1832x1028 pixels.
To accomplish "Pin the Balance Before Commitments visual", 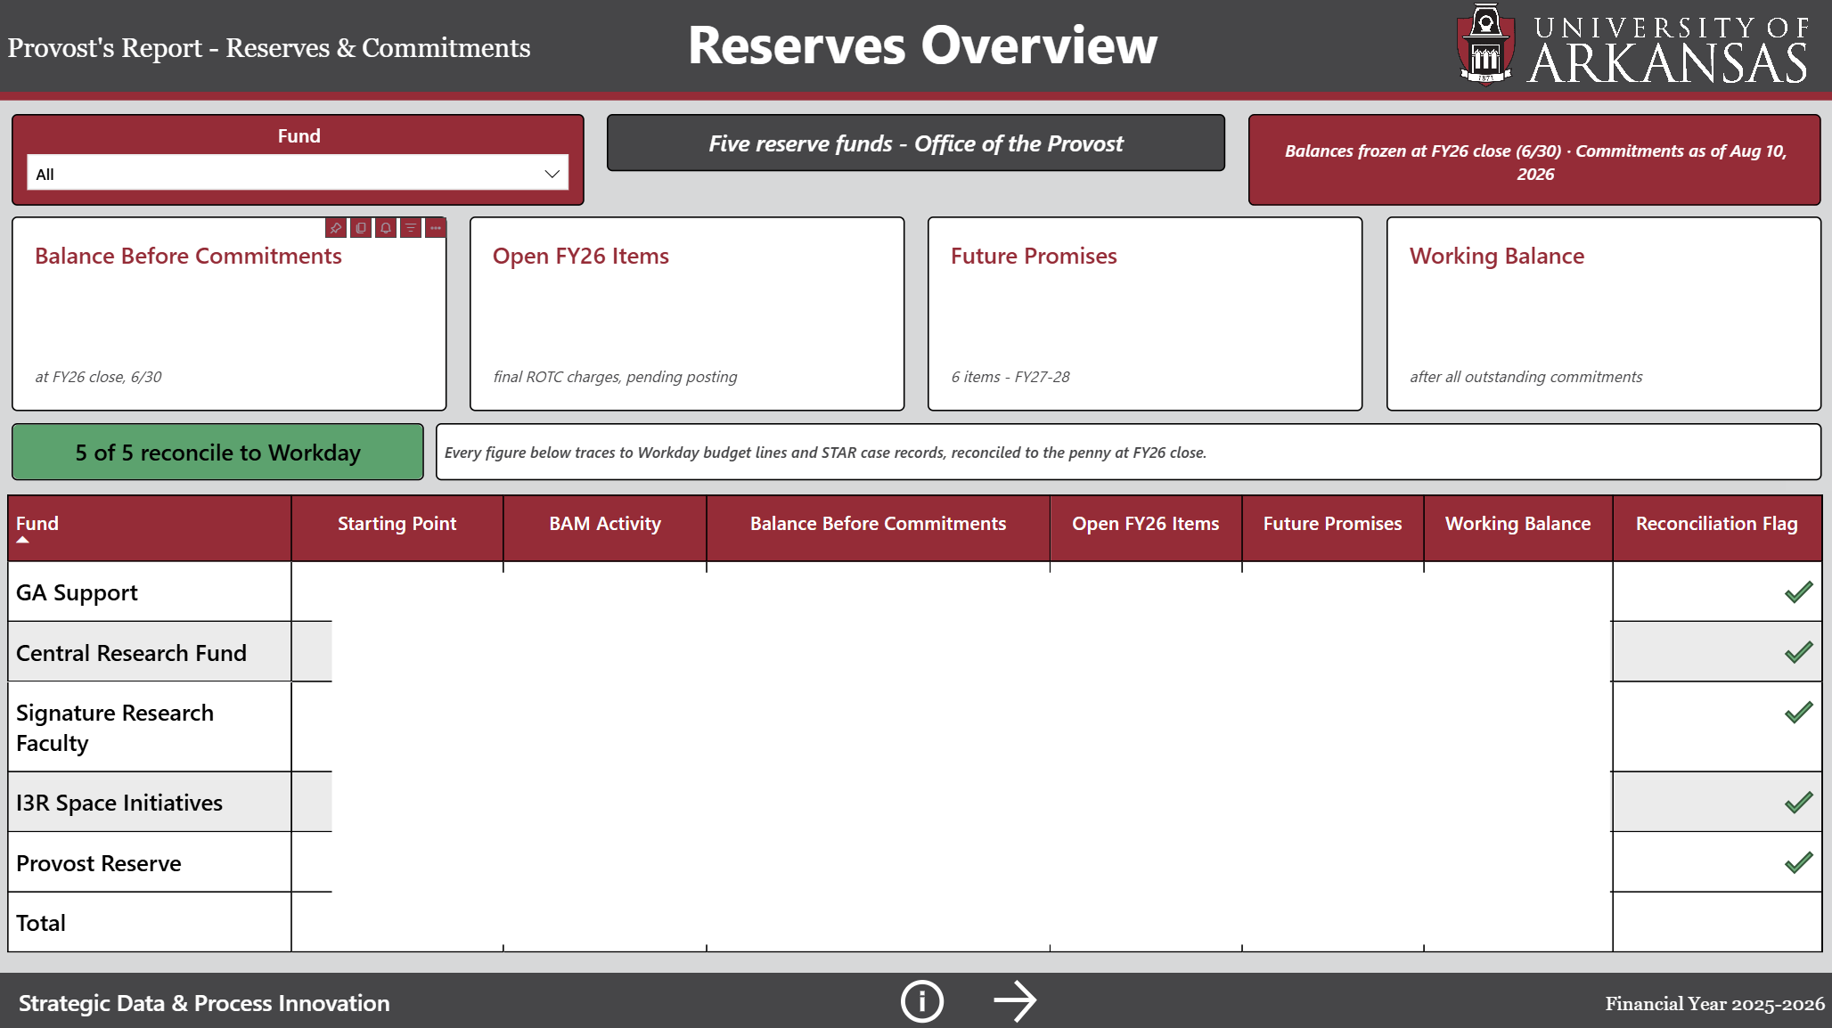I will coord(335,228).
